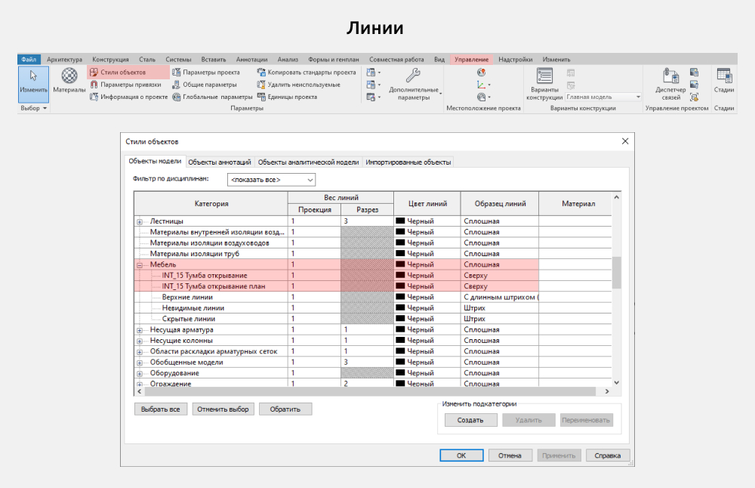755x488 pixels.
Task: Select the INT_15 Тумба открывание row
Action: click(336, 276)
